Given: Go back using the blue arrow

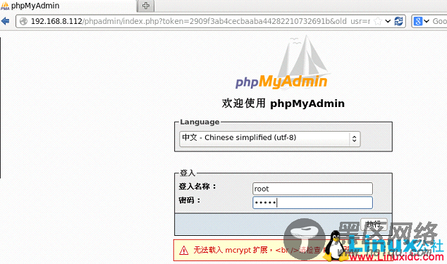Looking at the screenshot, I should (x=5, y=21).
